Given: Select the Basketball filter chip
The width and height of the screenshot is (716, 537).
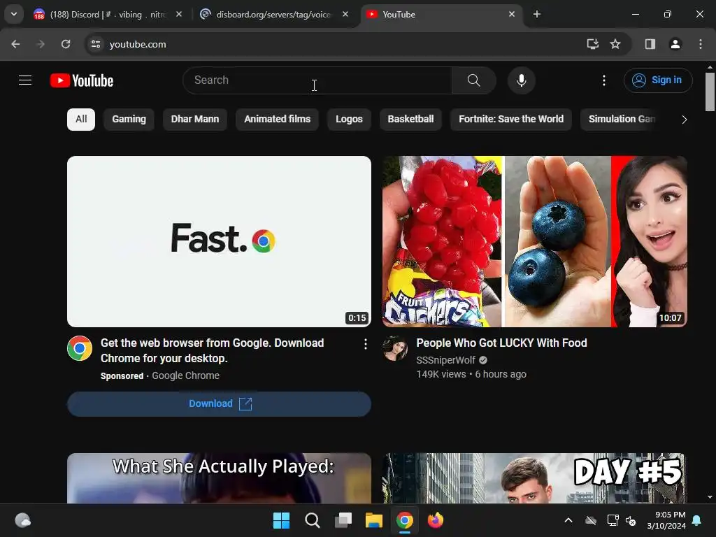Looking at the screenshot, I should pyautogui.click(x=410, y=119).
